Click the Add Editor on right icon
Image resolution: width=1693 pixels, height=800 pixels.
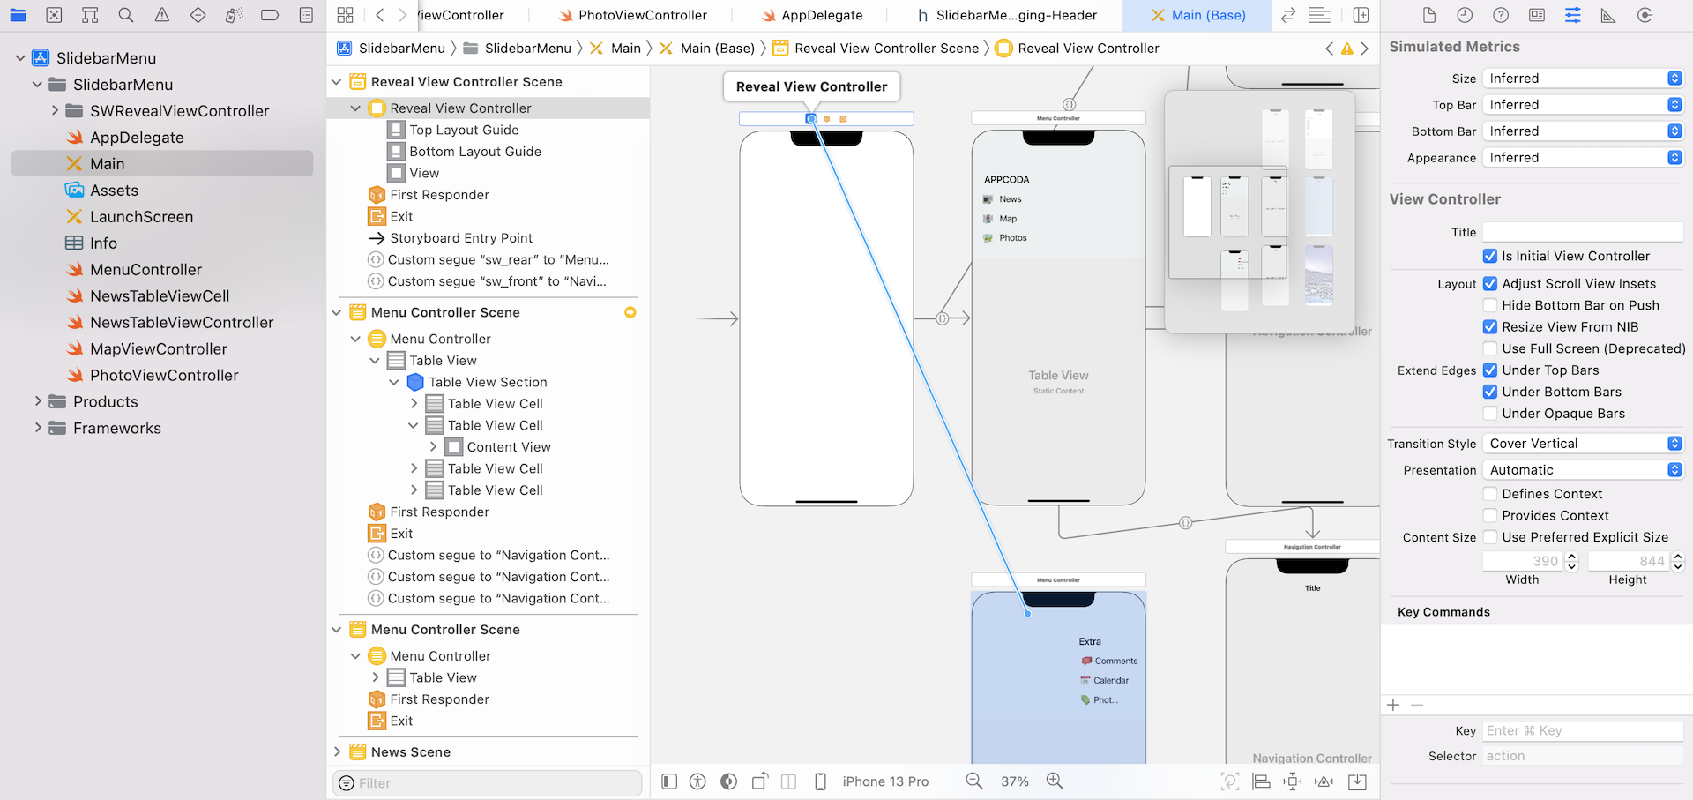pos(1361,15)
